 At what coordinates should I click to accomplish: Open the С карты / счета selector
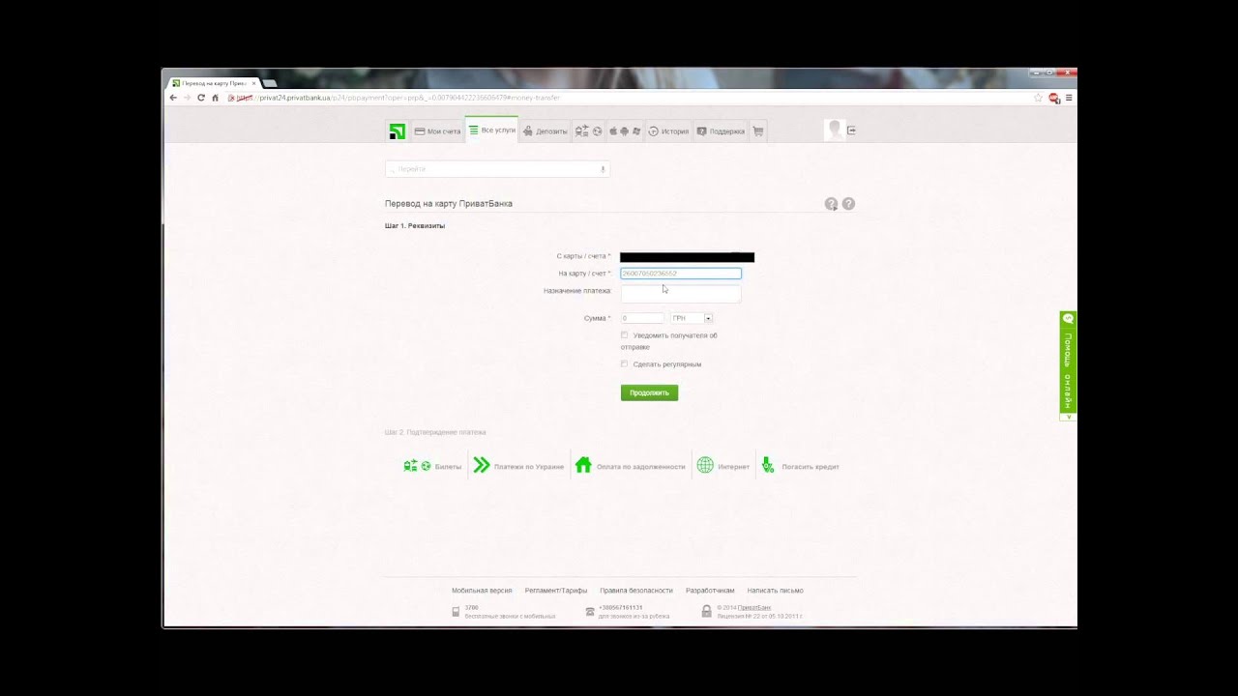[687, 257]
